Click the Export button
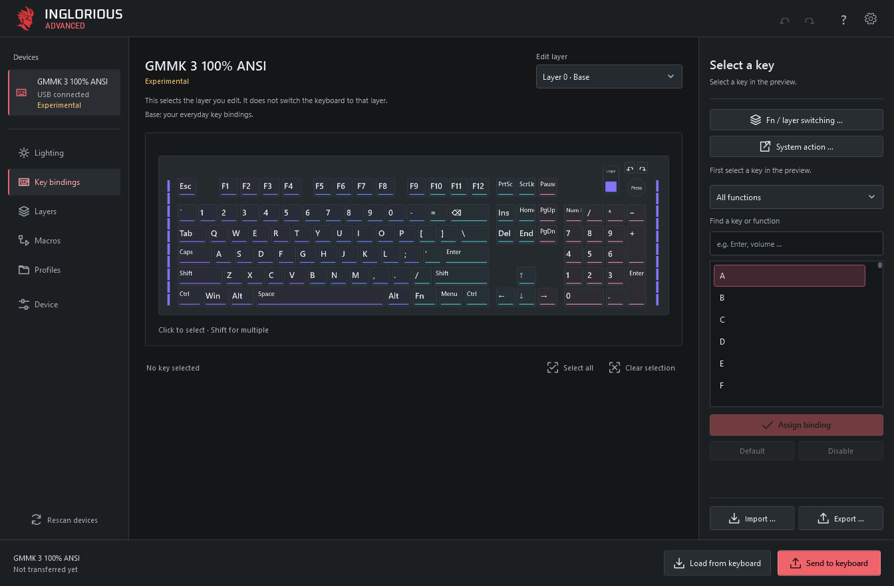Viewport: 894px width, 586px height. coord(841,518)
